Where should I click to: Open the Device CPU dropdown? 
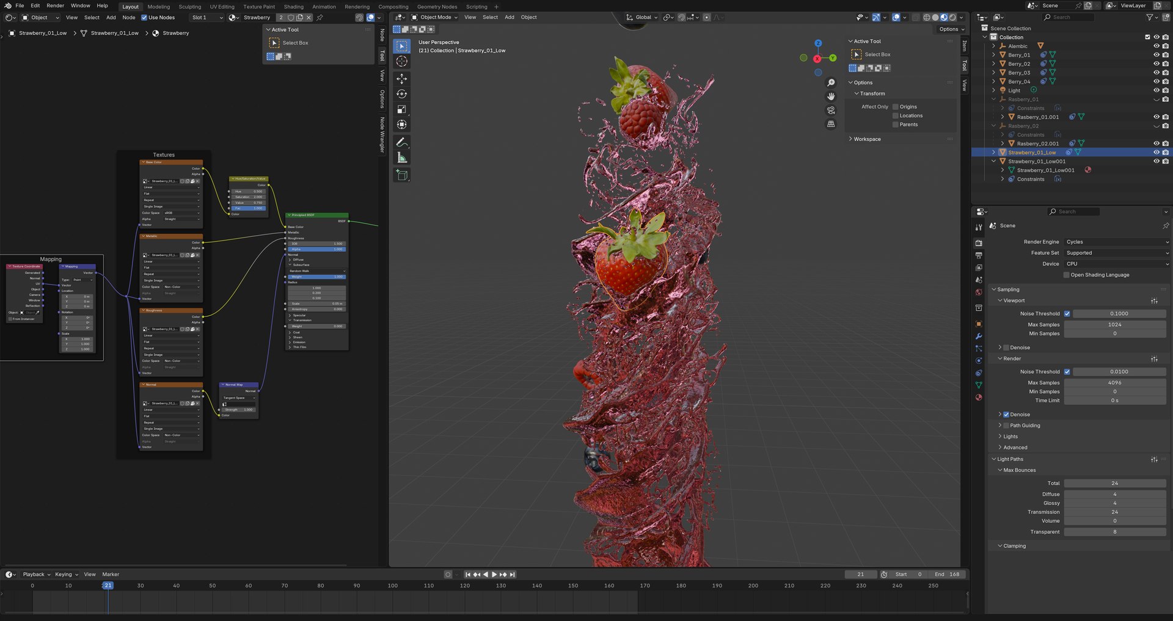(1117, 264)
